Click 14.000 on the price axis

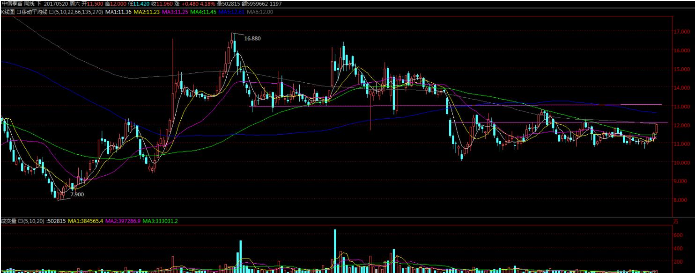pyautogui.click(x=682, y=88)
